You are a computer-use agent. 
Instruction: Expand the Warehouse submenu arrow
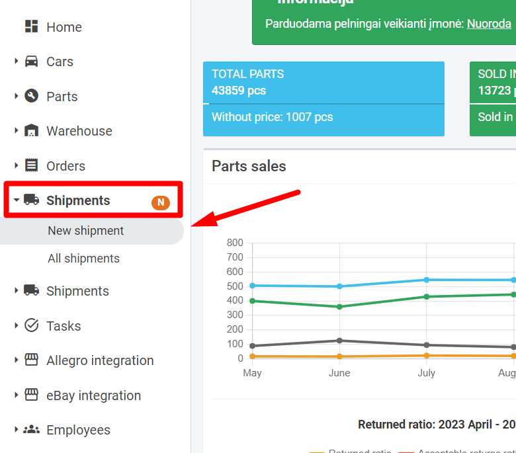[16, 130]
